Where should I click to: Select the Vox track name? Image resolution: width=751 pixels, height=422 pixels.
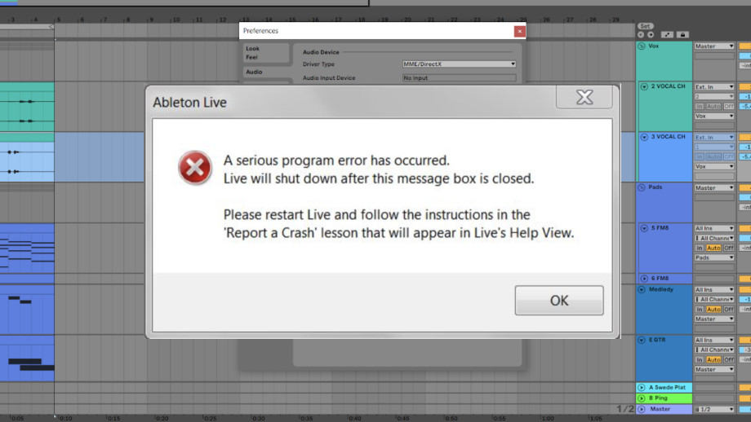[x=654, y=46]
